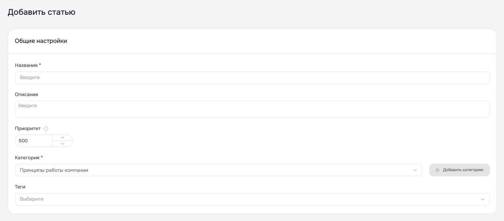This screenshot has width=504, height=221.
Task: Expand the Категория dropdown chevron
Action: [415, 170]
